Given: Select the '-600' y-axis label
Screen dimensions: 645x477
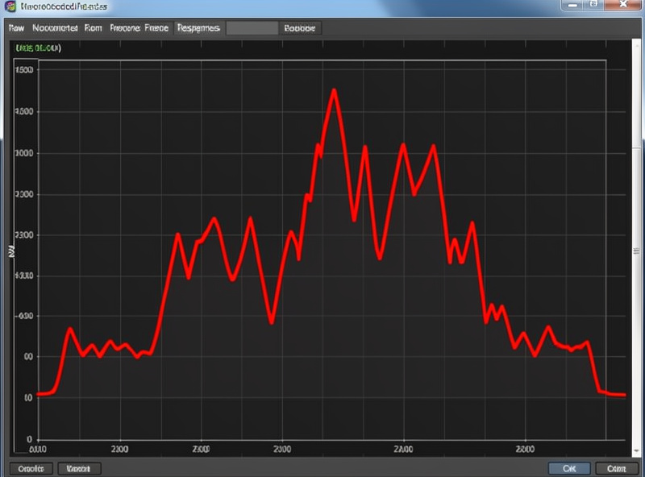Looking at the screenshot, I should click(x=24, y=316).
